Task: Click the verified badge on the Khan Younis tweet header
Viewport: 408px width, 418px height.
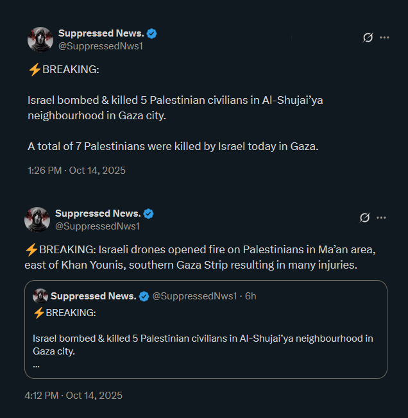Action: [x=148, y=213]
